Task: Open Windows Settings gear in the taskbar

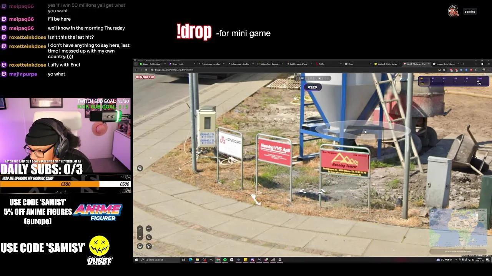Action: click(280, 260)
